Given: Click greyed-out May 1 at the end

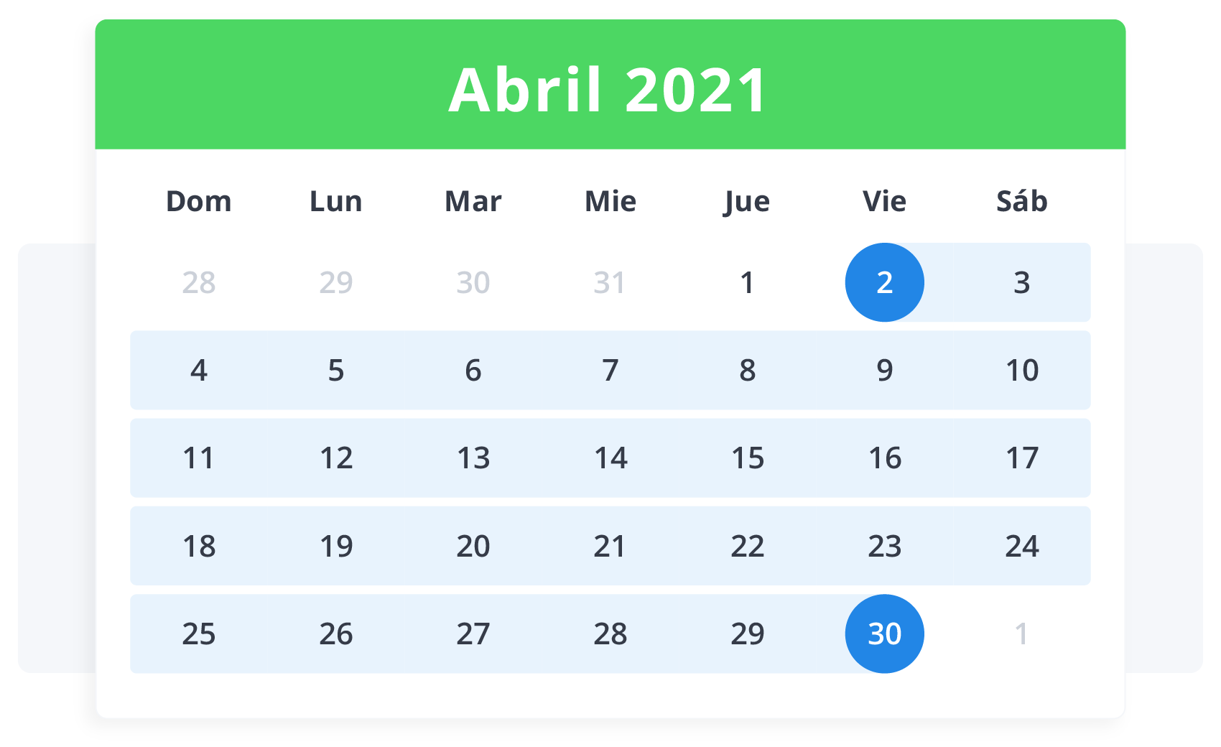Looking at the screenshot, I should click(x=1021, y=634).
